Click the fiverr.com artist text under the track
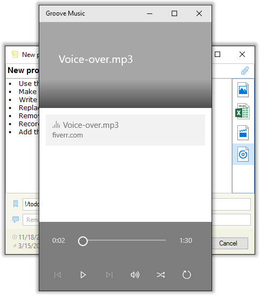 point(67,135)
